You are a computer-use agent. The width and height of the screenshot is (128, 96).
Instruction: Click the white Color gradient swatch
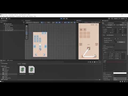pyautogui.click(x=120, y=73)
